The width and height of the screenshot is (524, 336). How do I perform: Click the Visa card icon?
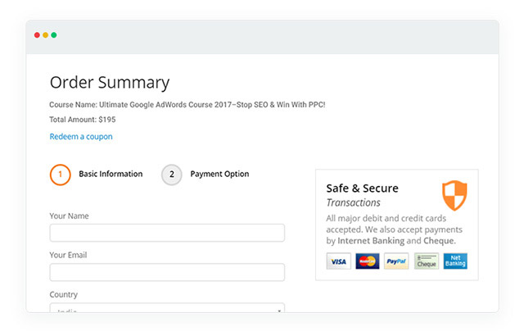(338, 261)
